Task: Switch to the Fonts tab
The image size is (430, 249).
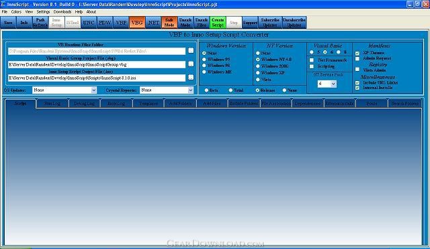Action: [x=372, y=104]
